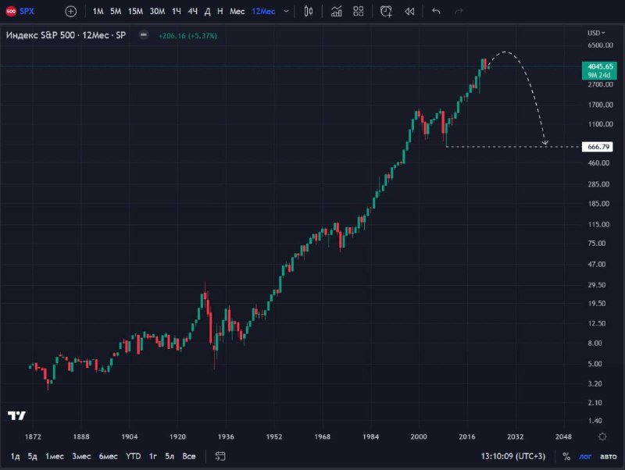Undo the last chart action
Viewport: 625px width, 470px height.
coord(436,12)
